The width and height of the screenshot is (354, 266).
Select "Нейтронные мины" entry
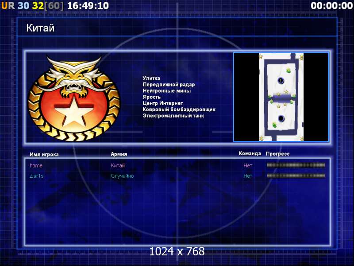pyautogui.click(x=167, y=91)
